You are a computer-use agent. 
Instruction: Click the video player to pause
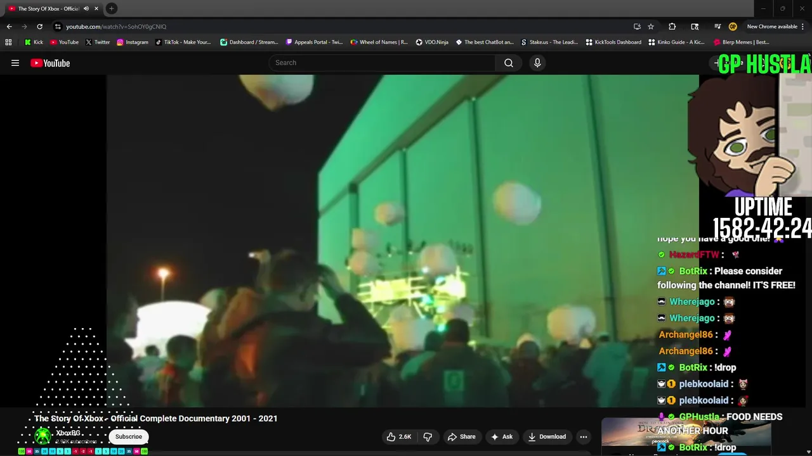point(402,241)
